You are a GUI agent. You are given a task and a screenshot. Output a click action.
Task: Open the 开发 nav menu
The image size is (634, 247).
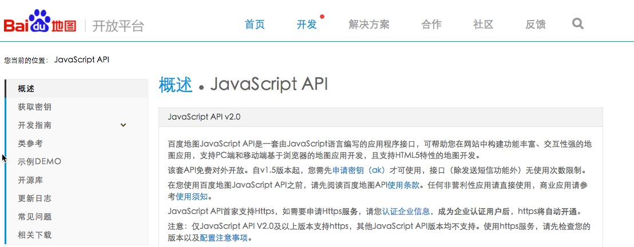click(307, 24)
